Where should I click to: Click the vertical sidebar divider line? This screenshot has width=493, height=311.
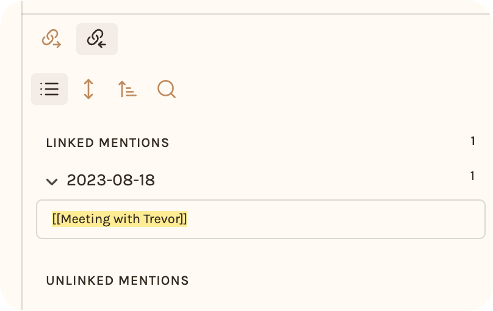pyautogui.click(x=22, y=157)
